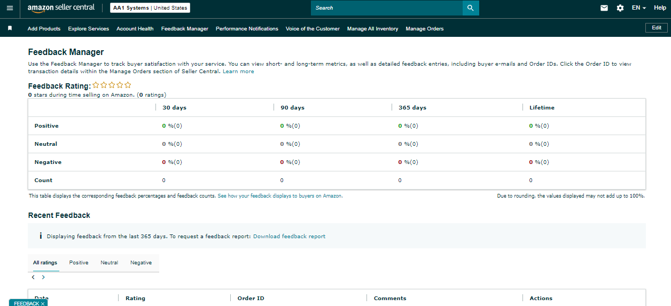Click the Edit button in navigation bar
Screen dimensions: 671x306
(657, 28)
